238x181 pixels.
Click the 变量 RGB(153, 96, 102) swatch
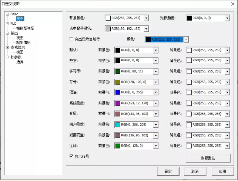tap(118, 114)
